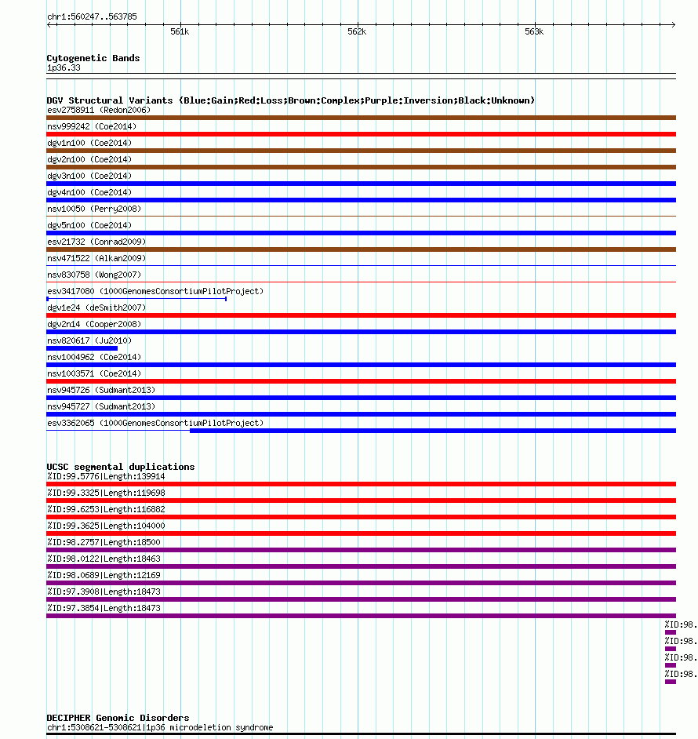Click the dgv5n100 (Coe2014) label
698x739 pixels.
click(89, 225)
